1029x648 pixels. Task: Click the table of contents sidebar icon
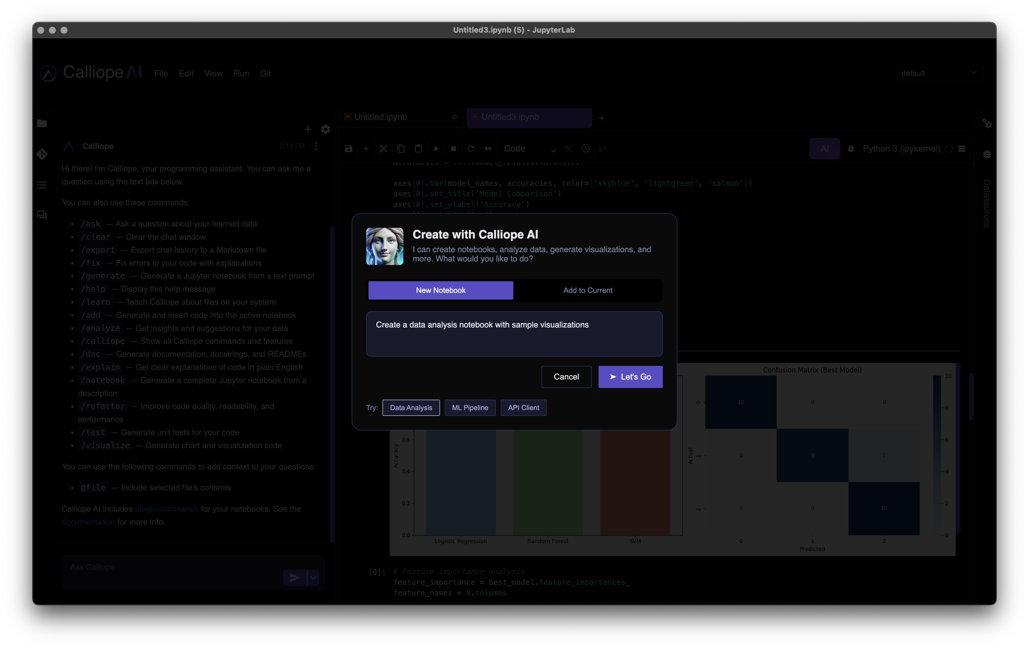click(42, 185)
